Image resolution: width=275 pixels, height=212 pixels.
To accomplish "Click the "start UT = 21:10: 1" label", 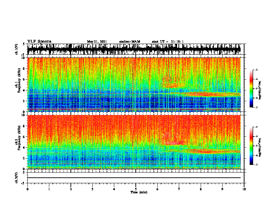I will [x=168, y=42].
